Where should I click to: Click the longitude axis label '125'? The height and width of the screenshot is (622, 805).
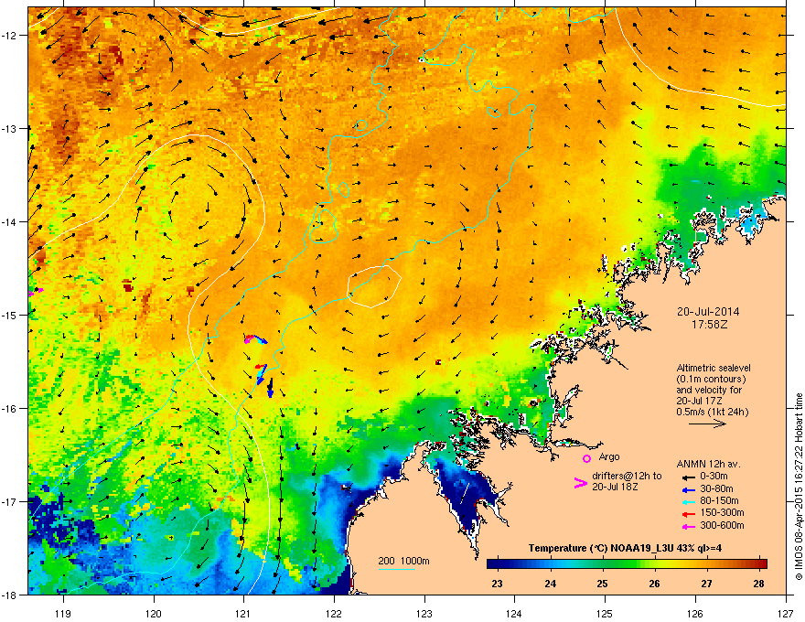point(605,613)
